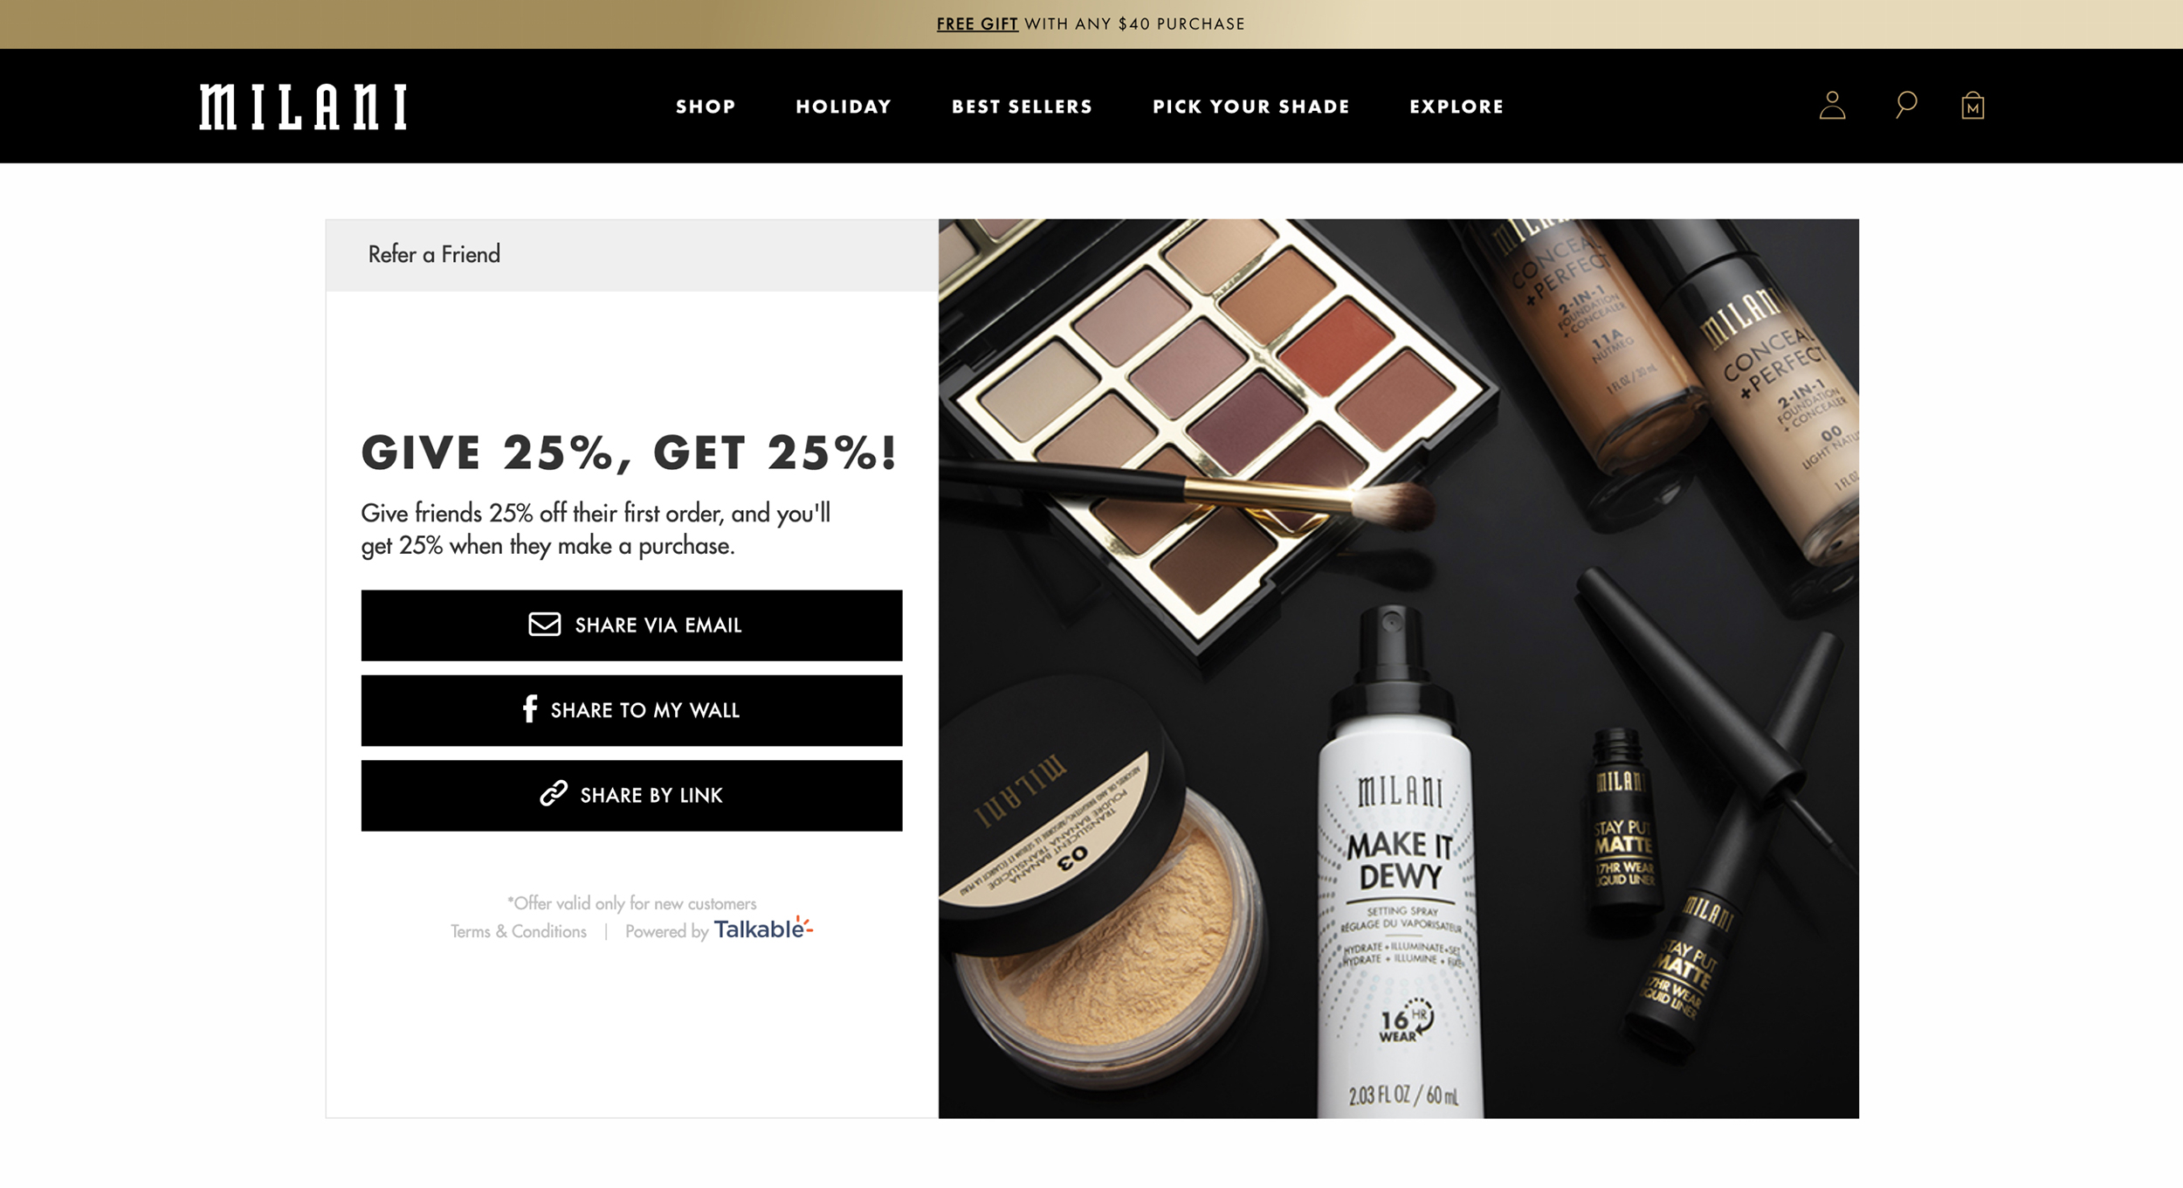
Task: Open the Shop menu
Action: pos(706,107)
